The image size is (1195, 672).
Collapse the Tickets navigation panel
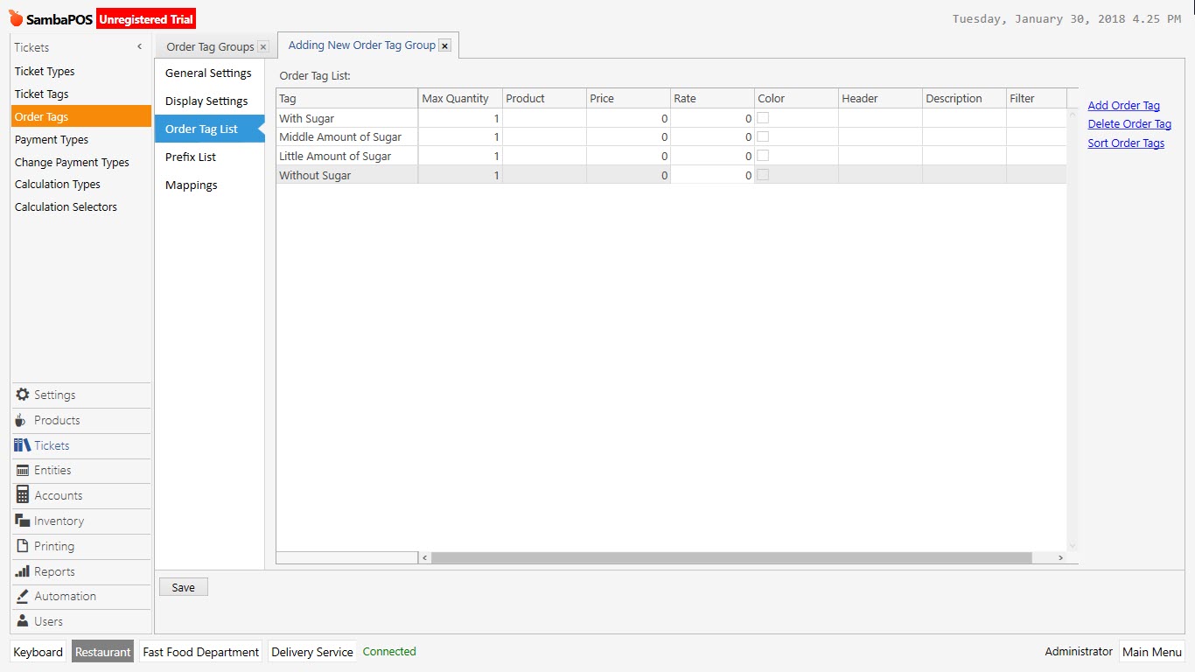coord(138,47)
